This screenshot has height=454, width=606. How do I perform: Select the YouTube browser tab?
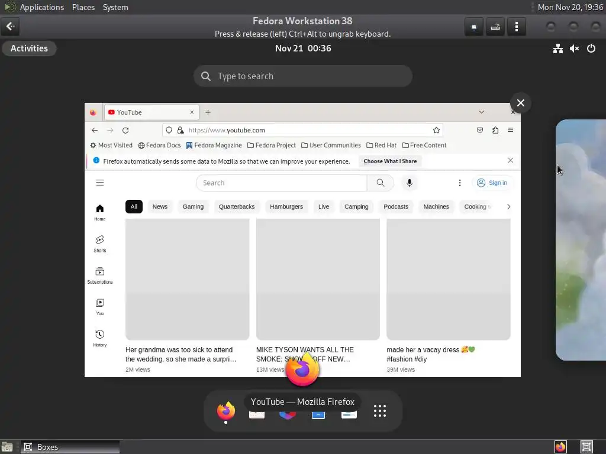151,112
